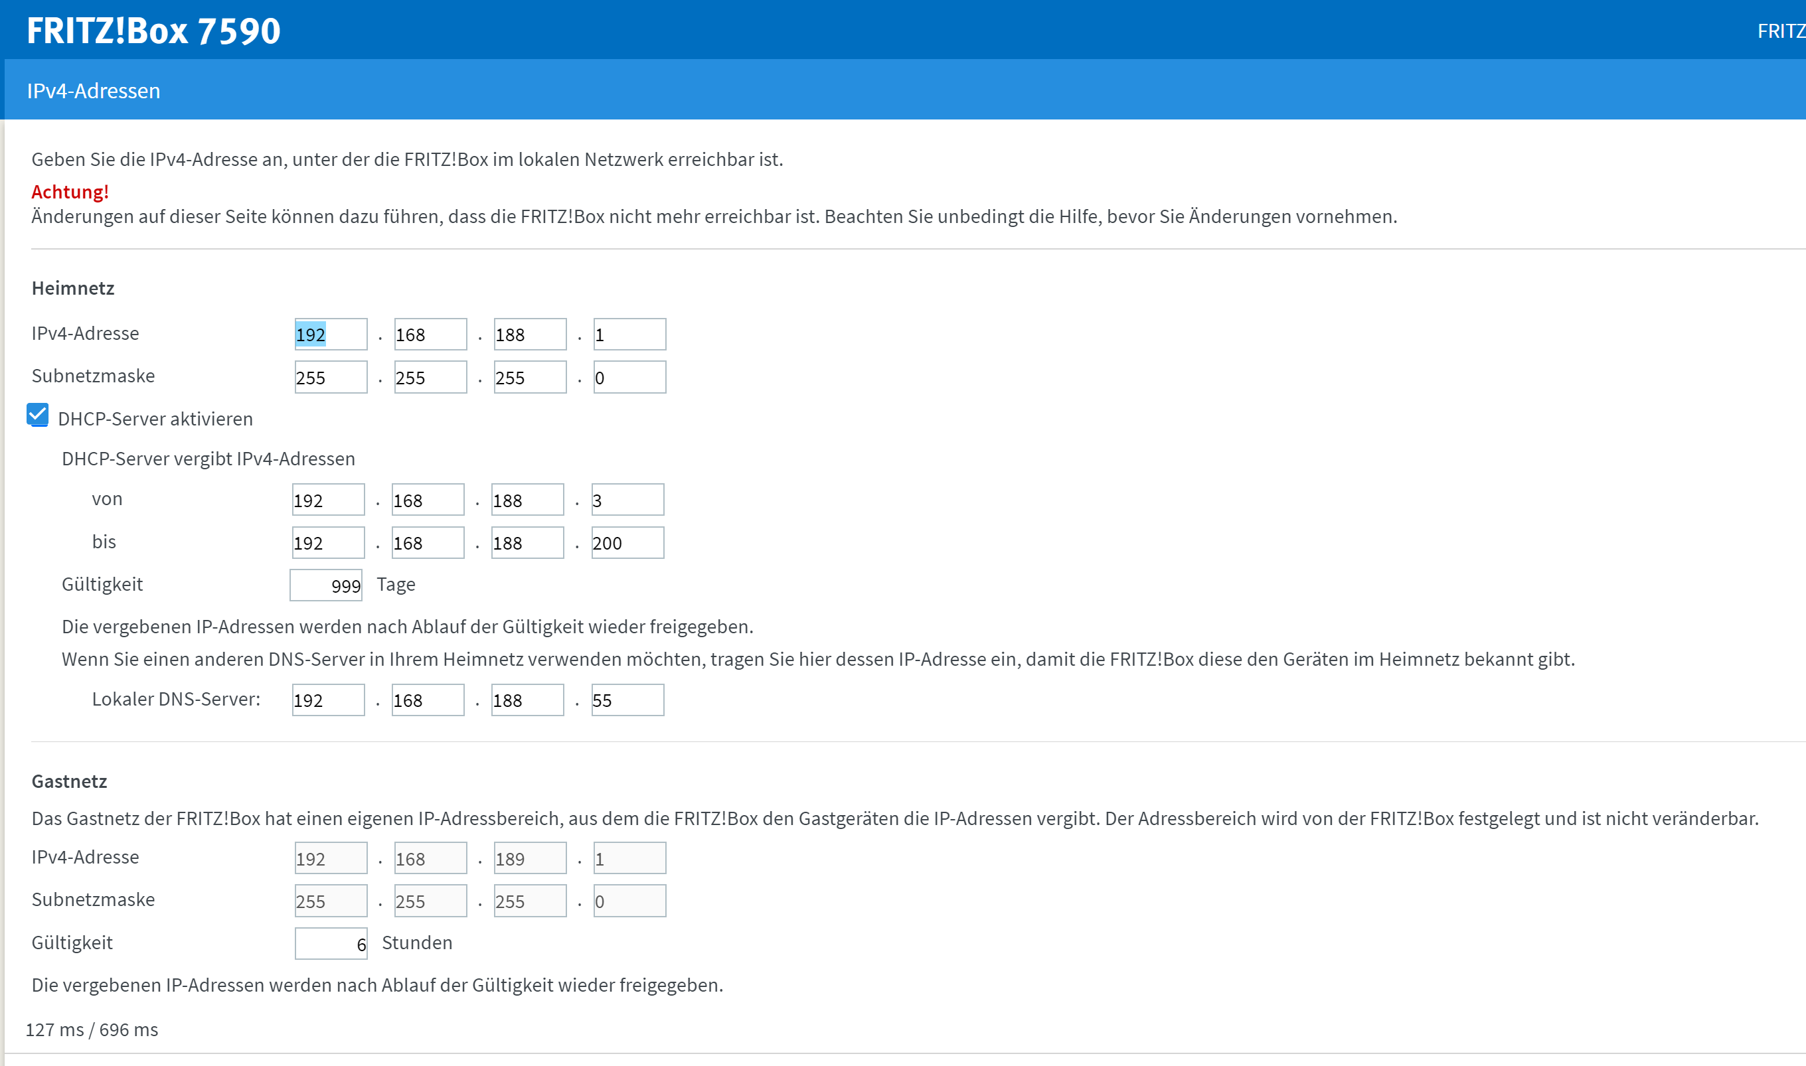This screenshot has height=1066, width=1806.
Task: Click Heimnetz Subnetzmaske second octet field
Action: pos(430,377)
